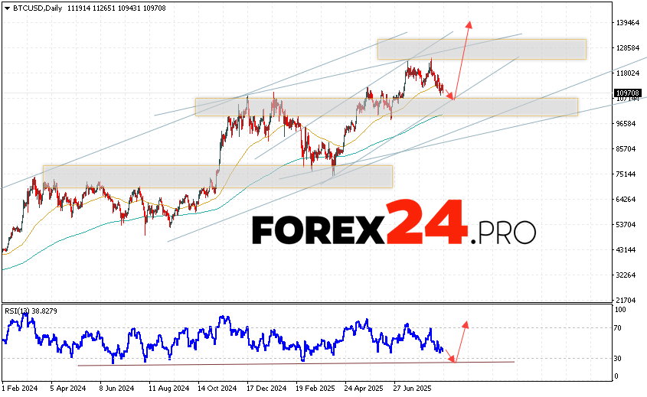Select the current price tag 109708

click(x=626, y=93)
